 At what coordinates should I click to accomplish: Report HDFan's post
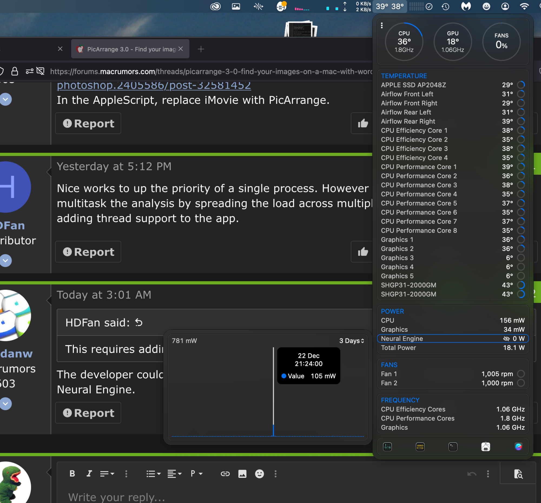pos(88,252)
